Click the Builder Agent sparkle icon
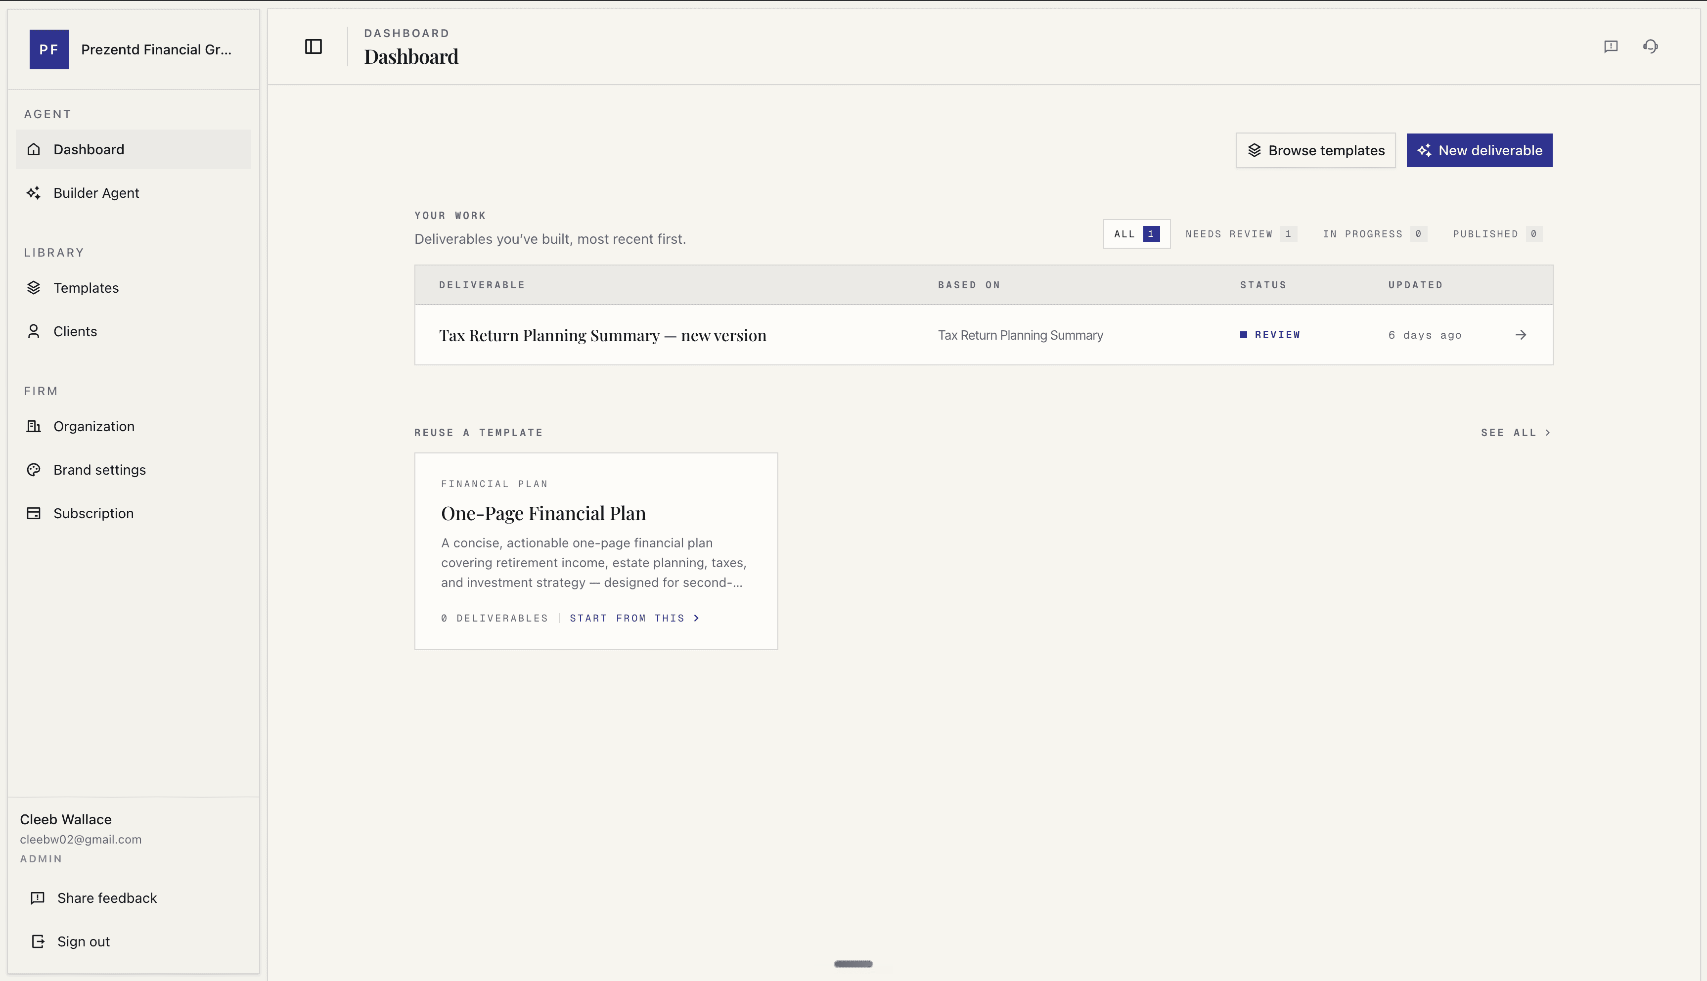This screenshot has height=981, width=1707. [x=34, y=193]
